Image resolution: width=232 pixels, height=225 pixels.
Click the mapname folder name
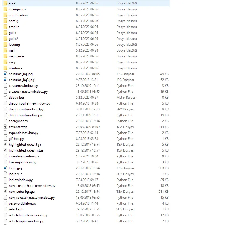point(16,56)
